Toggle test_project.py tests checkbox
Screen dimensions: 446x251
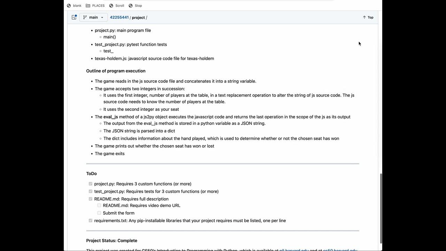(x=91, y=191)
